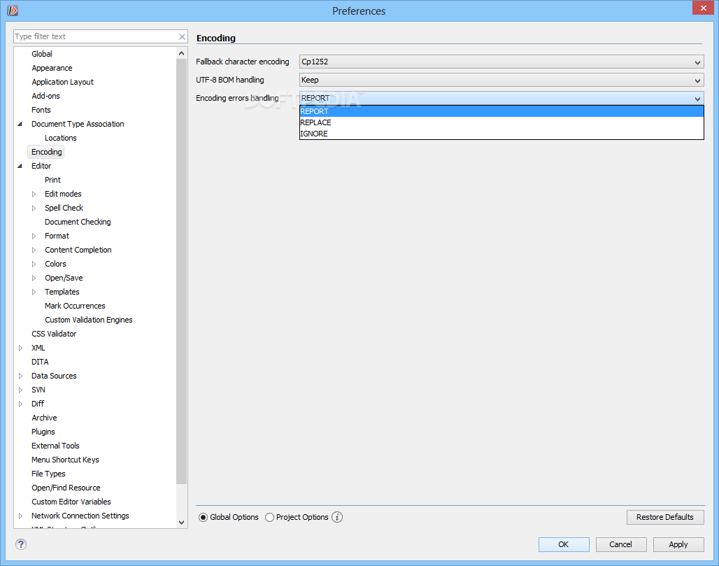Screen dimensions: 719x566
Task: Expand the Network Connection Settings node
Action: tap(20, 516)
